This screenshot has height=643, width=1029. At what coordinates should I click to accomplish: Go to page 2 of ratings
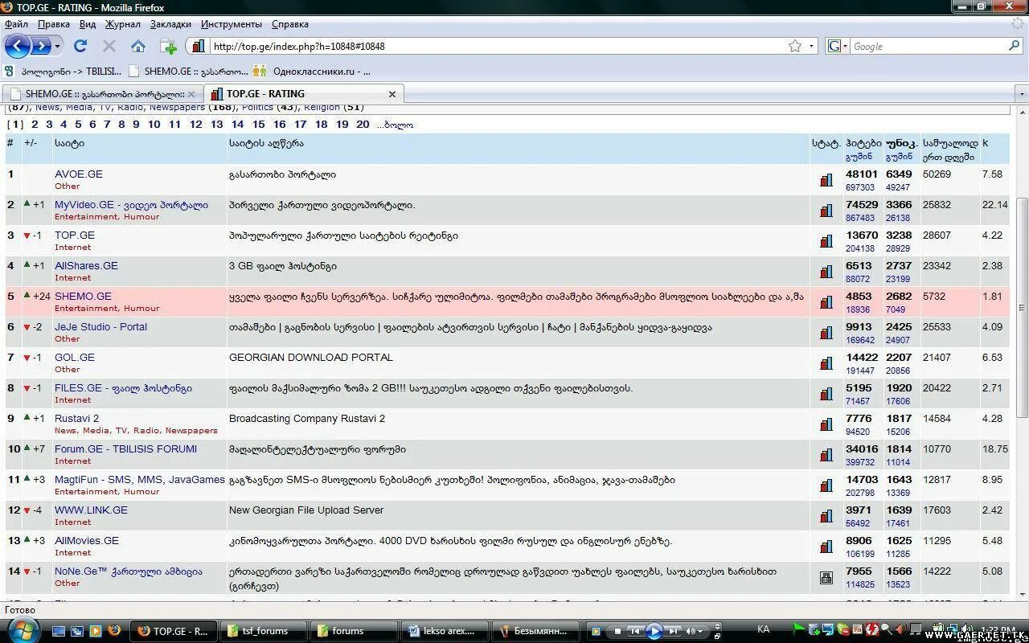tap(35, 125)
